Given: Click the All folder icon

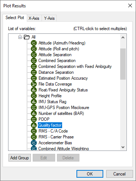Looking at the screenshot, I should (27, 37).
